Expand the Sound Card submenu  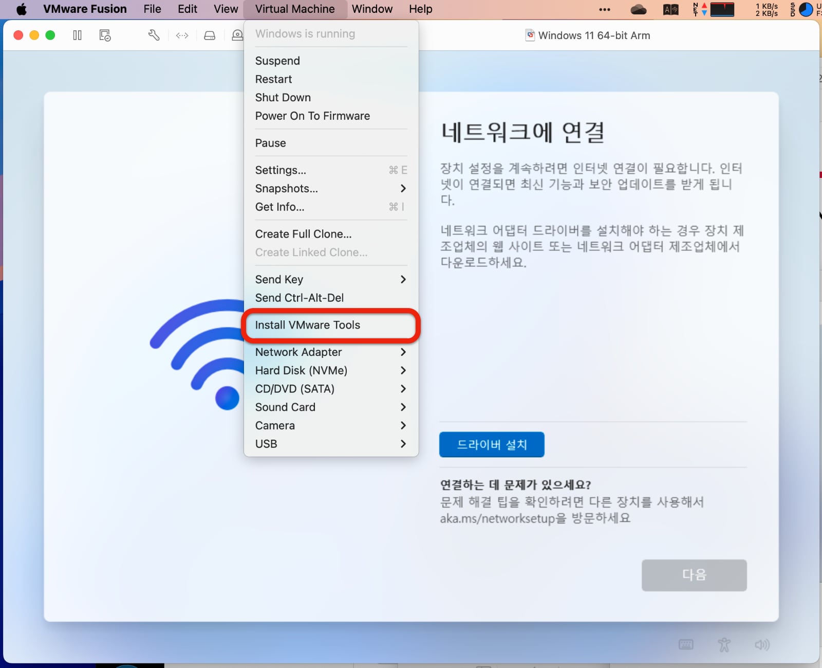[331, 407]
